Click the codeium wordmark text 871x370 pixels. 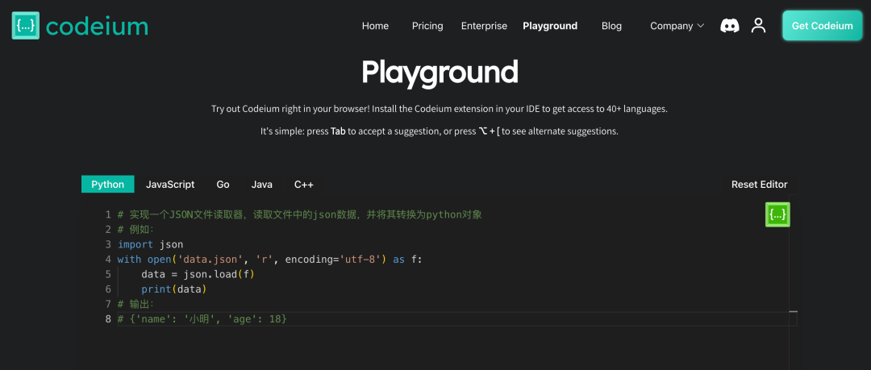pos(97,27)
